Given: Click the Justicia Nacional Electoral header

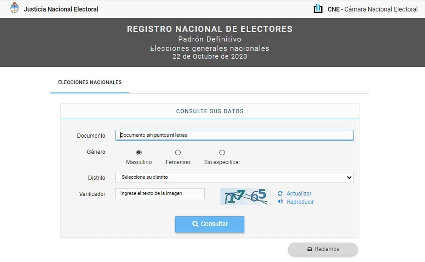Looking at the screenshot, I should click(x=61, y=9).
